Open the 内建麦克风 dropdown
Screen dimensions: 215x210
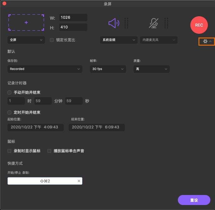click(159, 40)
